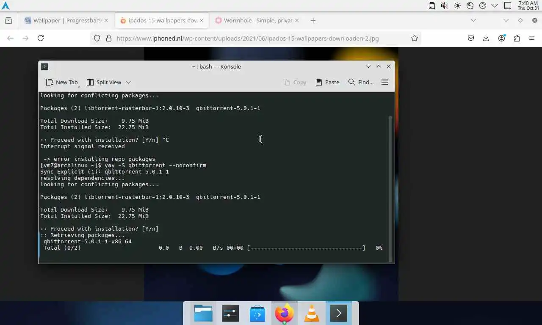
Task: Expand the Split View dropdown arrow
Action: 128,82
